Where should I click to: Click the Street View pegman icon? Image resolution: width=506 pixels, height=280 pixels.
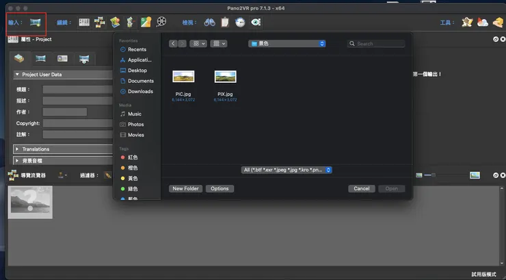point(131,22)
